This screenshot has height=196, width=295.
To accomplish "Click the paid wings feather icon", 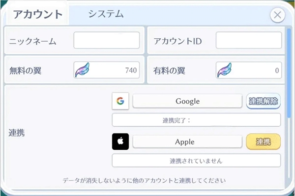I will pos(225,70).
